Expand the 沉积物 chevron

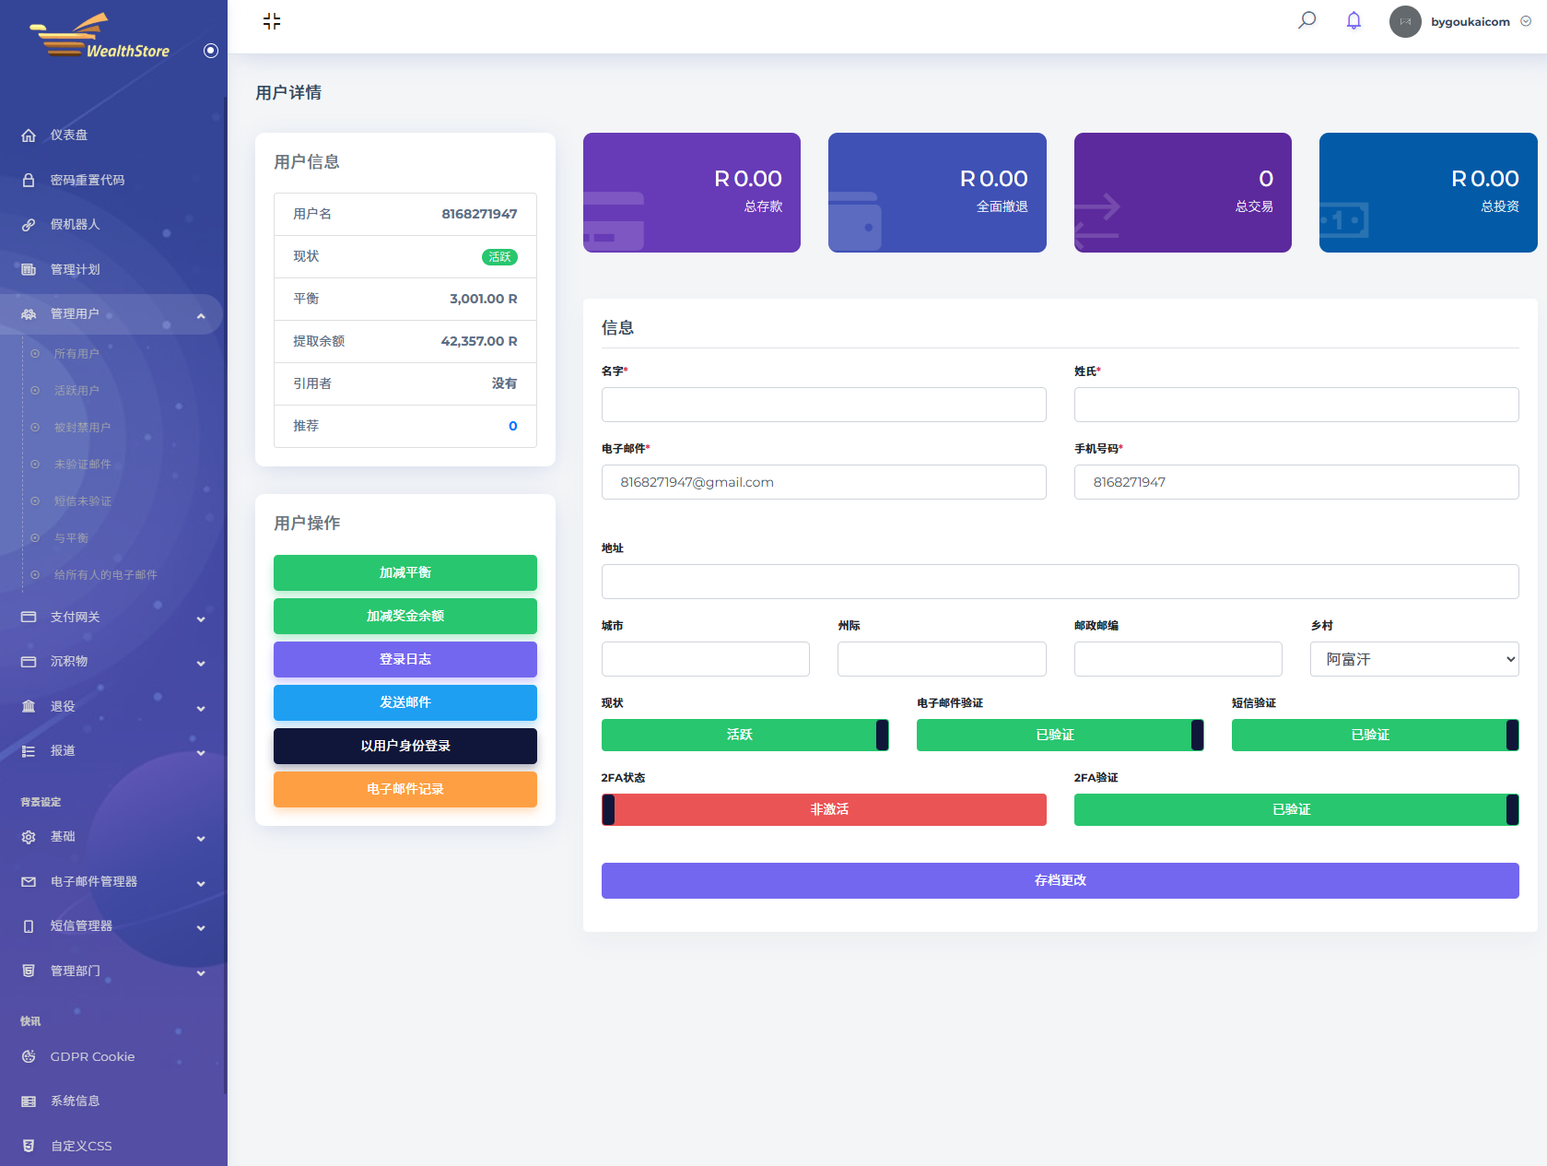pos(201,663)
